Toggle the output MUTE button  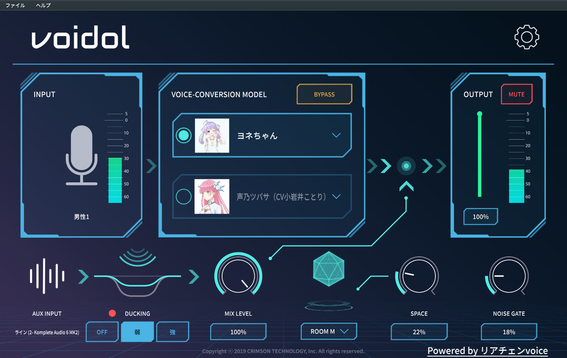tap(517, 94)
